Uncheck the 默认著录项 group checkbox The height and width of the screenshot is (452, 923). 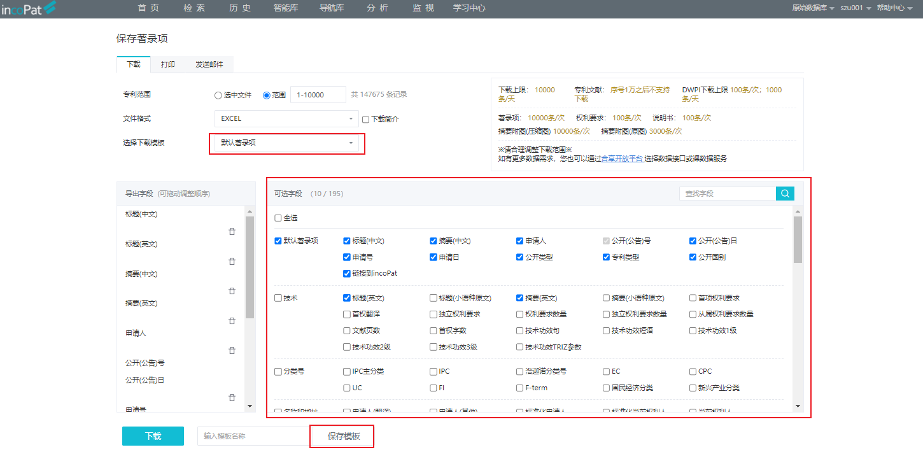pos(278,241)
